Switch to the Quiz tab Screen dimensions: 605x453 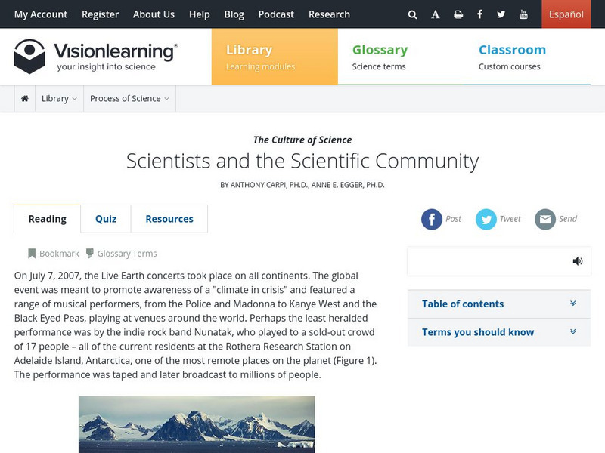[106, 219]
